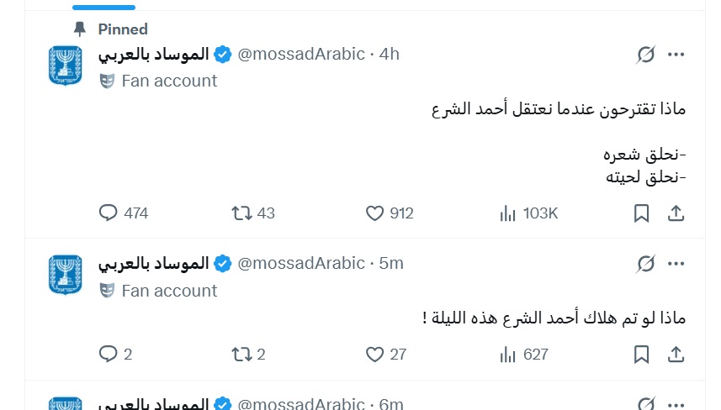Repost the 5m tweet with 2 reposts
Viewport: 721px width, 410px height.
(241, 354)
